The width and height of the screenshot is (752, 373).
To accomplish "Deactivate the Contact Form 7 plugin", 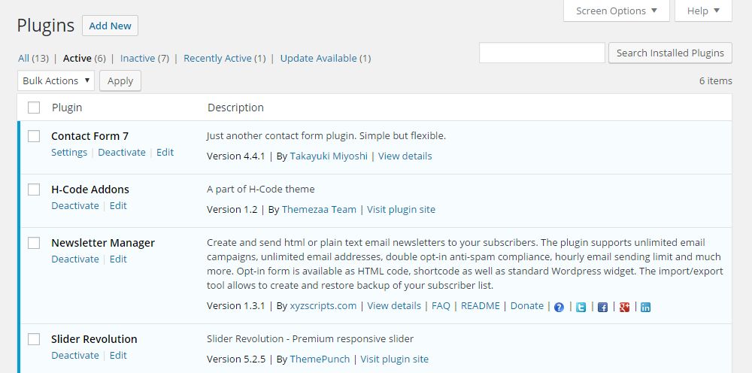I will tap(122, 153).
